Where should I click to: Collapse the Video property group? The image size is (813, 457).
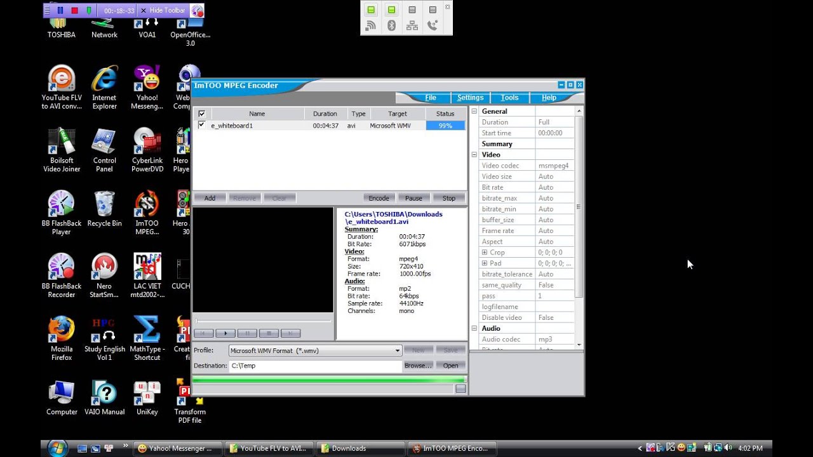click(474, 154)
